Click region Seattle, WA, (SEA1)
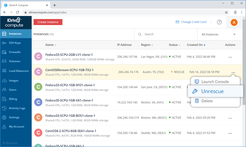This screenshot has width=246, height=147. [x=153, y=133]
